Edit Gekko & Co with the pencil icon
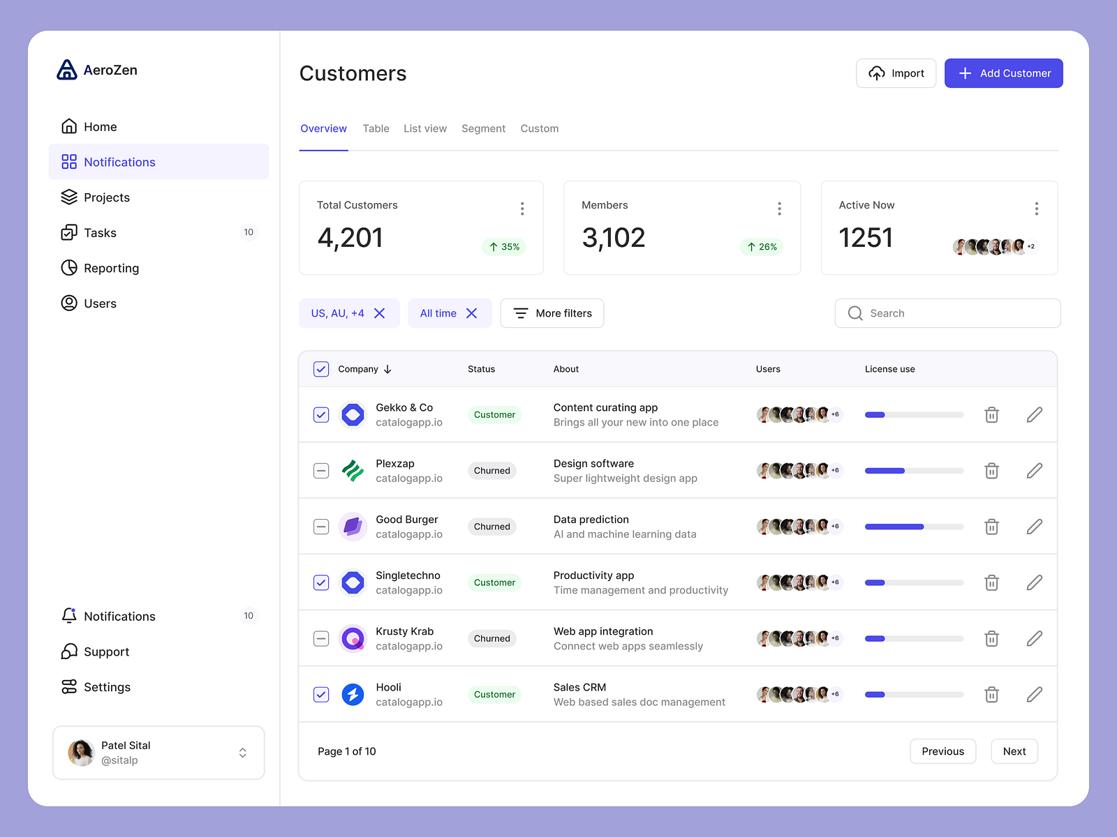This screenshot has width=1117, height=837. point(1035,414)
